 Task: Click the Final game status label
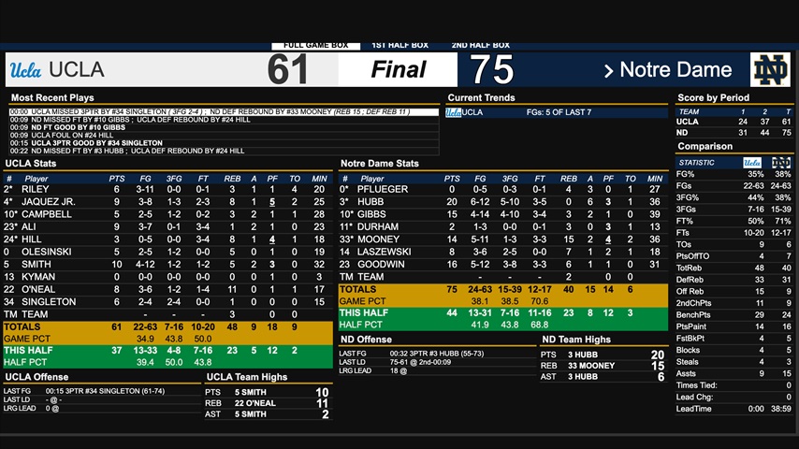(398, 70)
